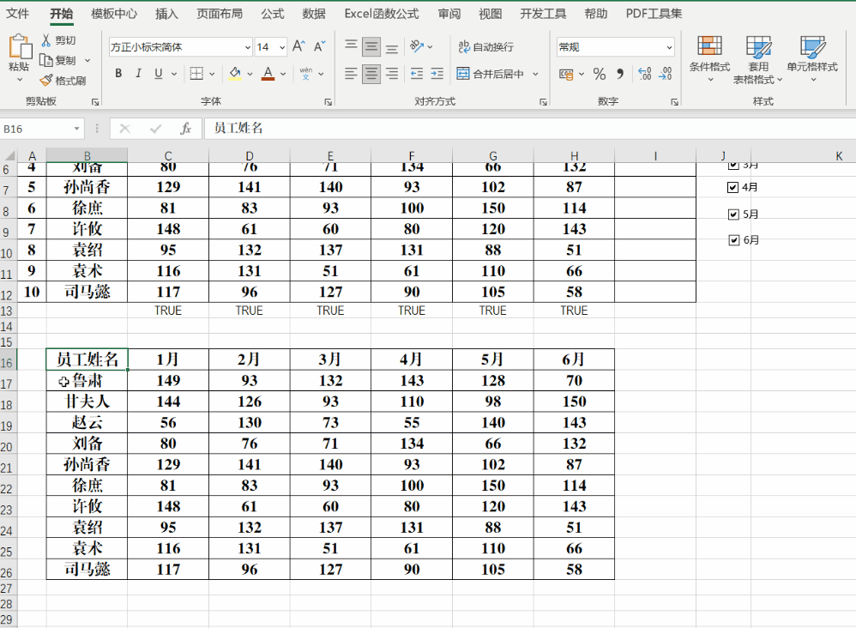
Task: Click the Select All corner triangle
Action: click(x=9, y=156)
